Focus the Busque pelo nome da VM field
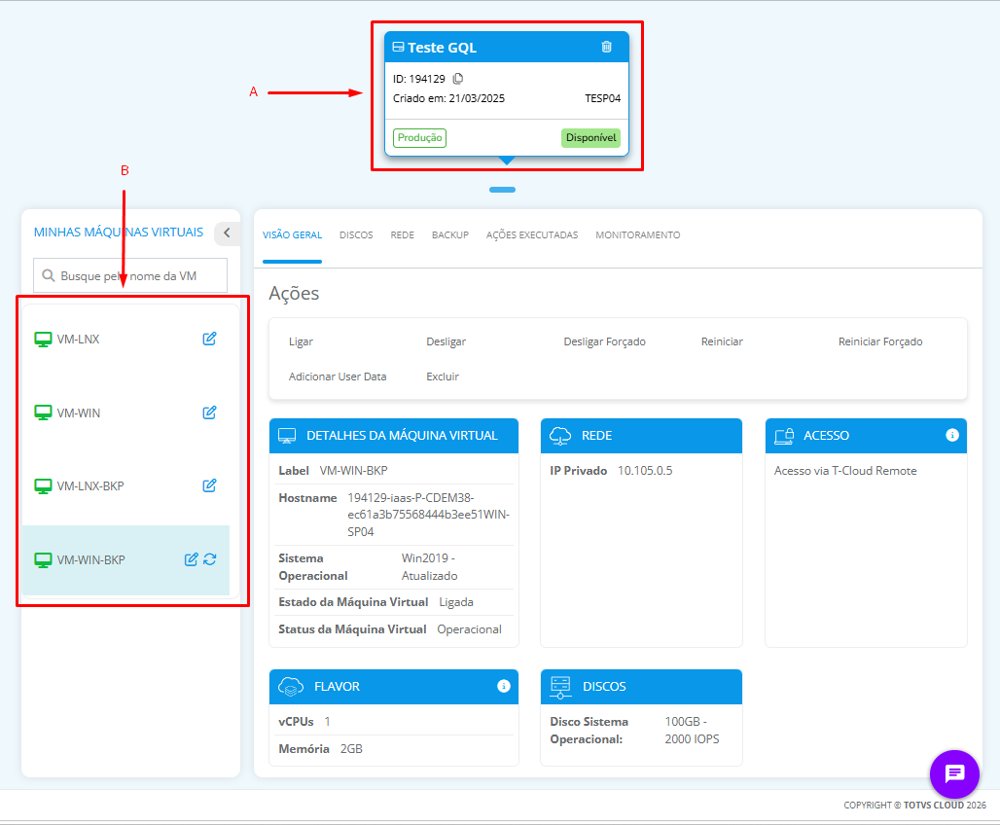 click(x=130, y=275)
